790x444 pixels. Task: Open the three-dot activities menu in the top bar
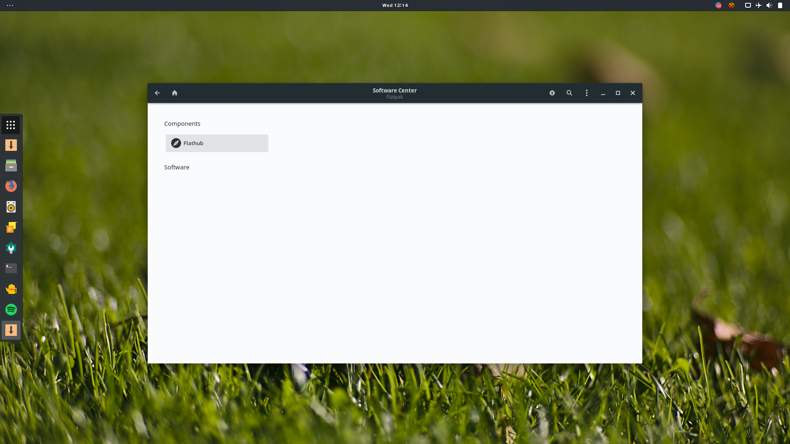[10, 5]
